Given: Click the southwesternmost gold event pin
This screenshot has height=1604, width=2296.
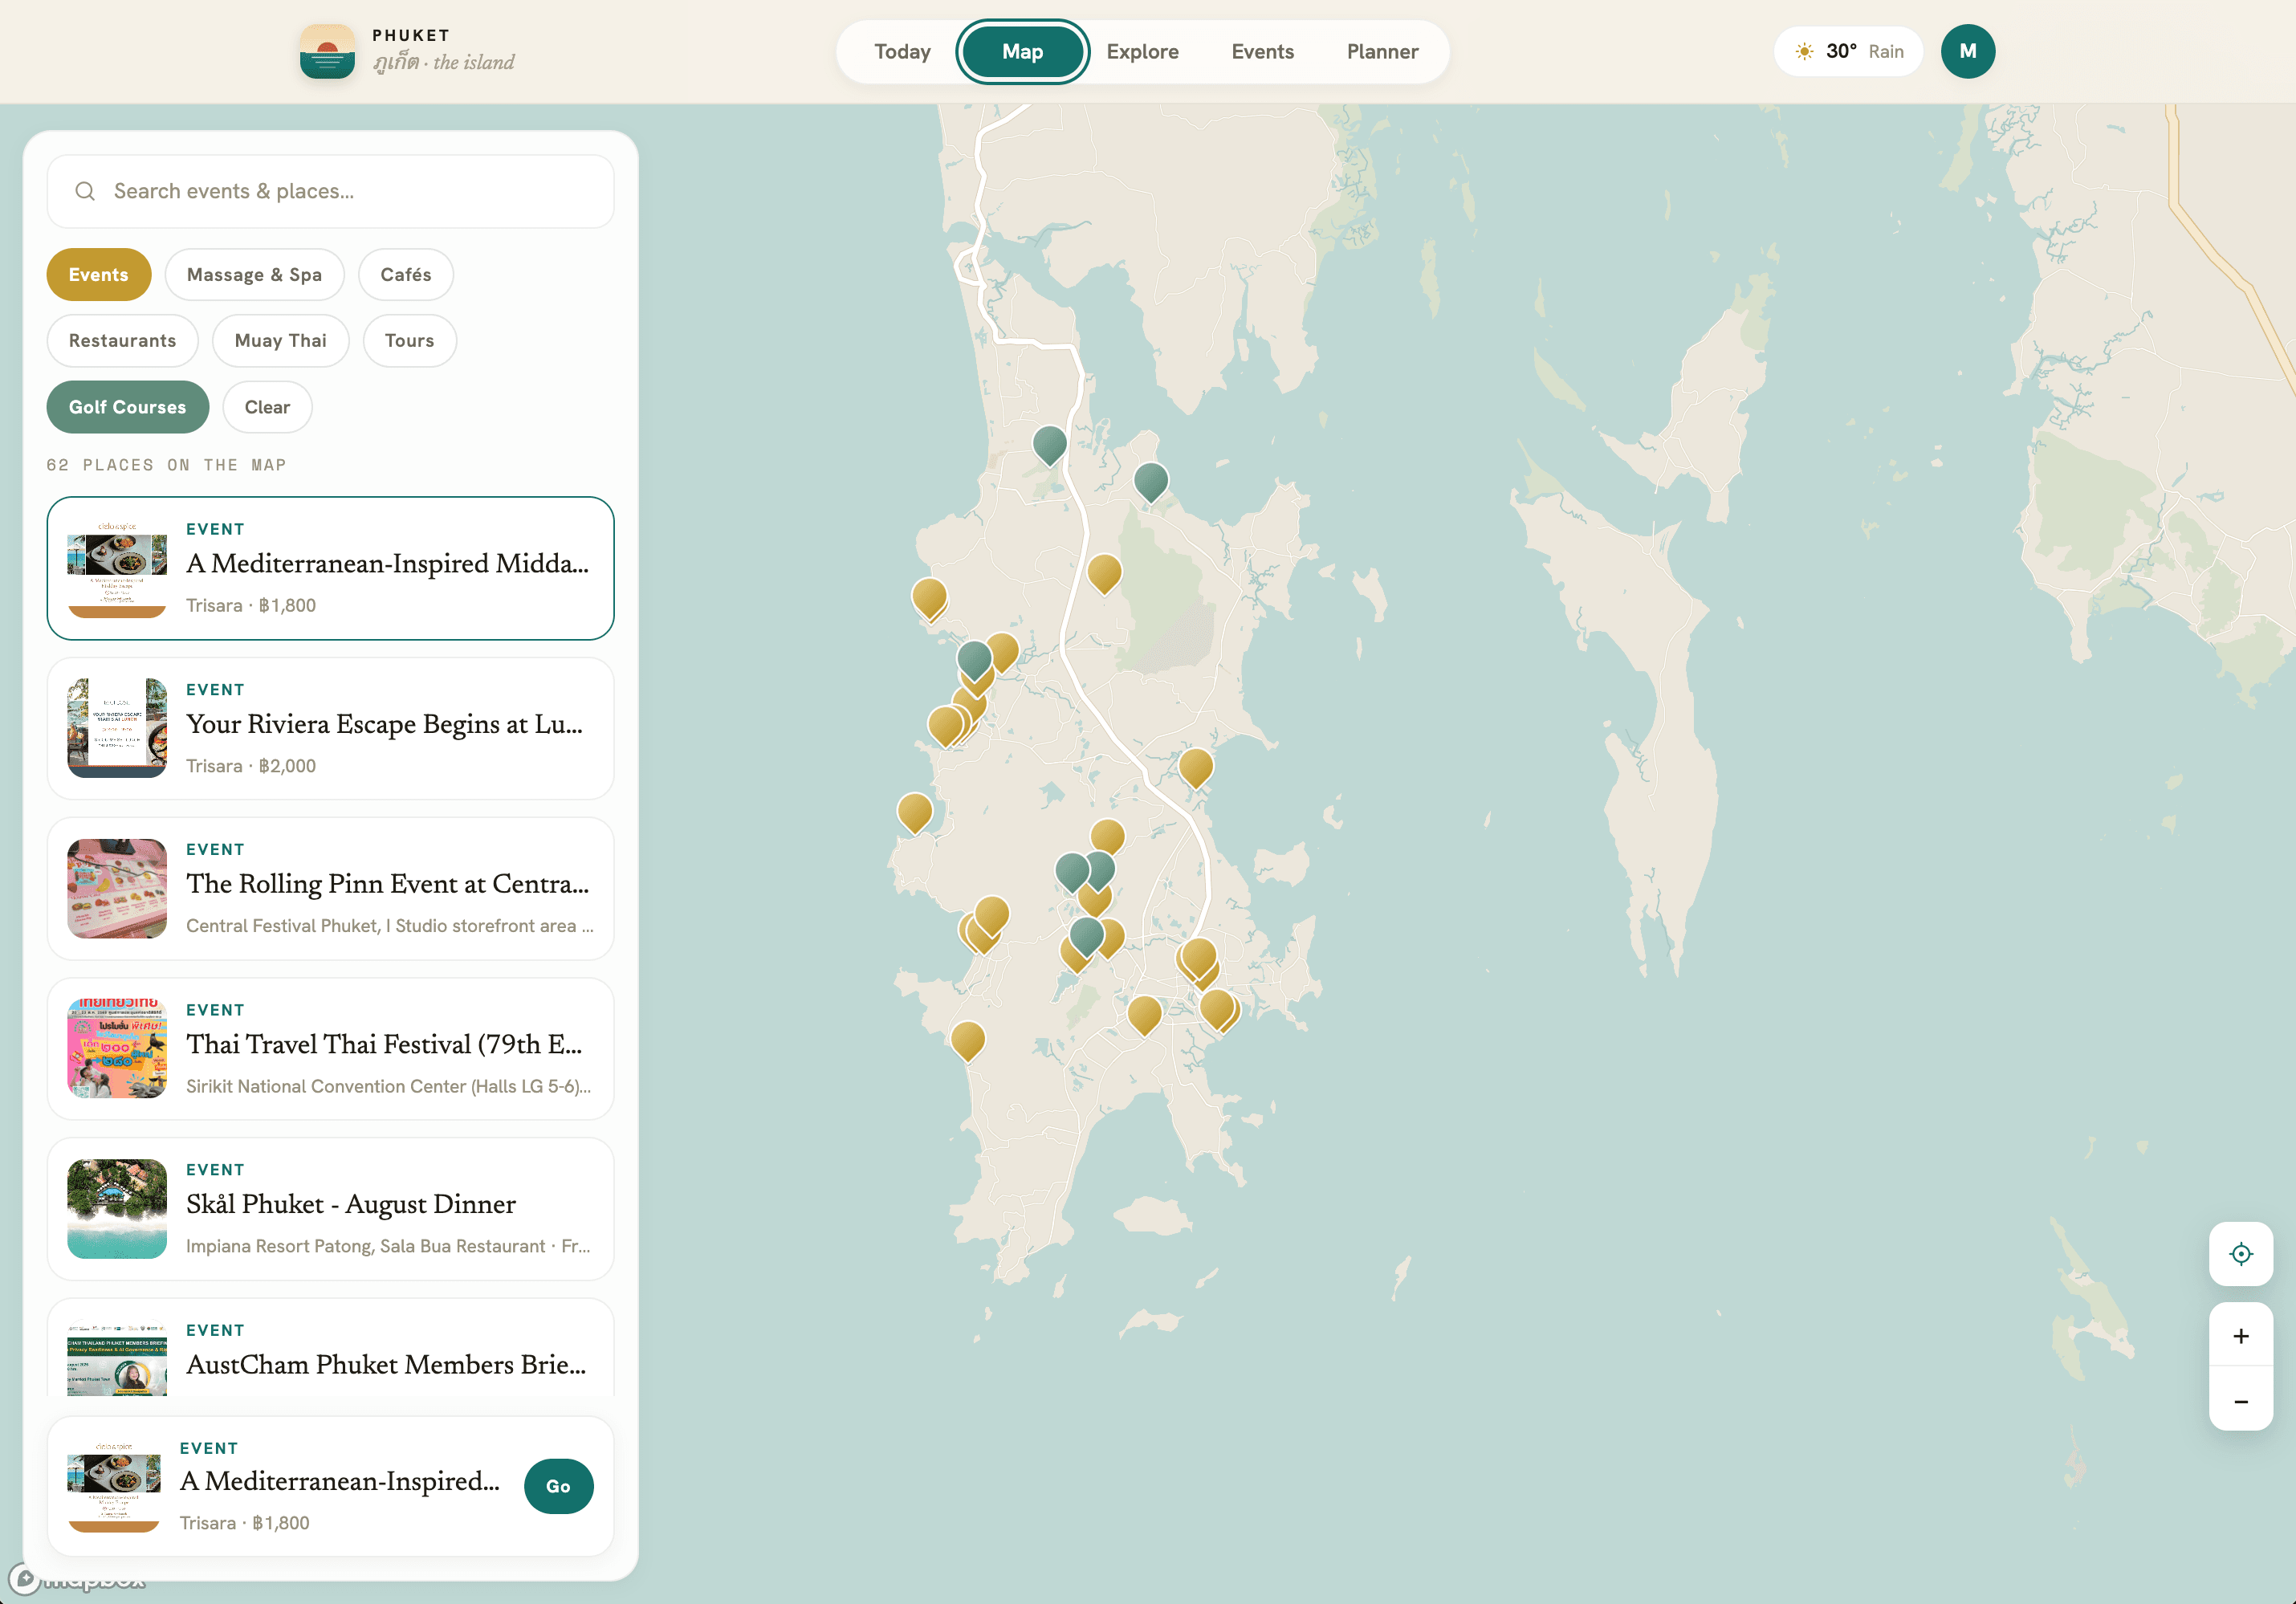Looking at the screenshot, I should [x=967, y=1040].
